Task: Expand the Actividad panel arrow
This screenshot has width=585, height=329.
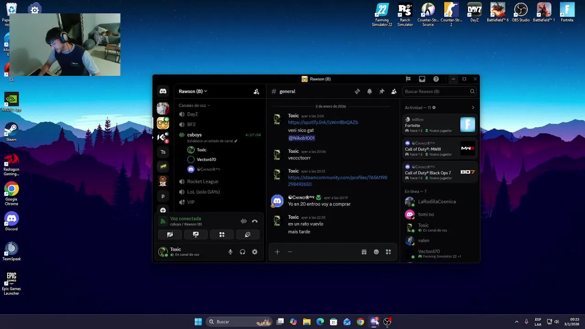Action: [473, 108]
